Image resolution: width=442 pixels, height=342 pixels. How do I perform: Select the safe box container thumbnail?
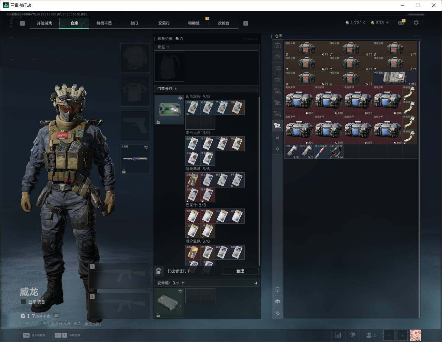[x=169, y=303]
